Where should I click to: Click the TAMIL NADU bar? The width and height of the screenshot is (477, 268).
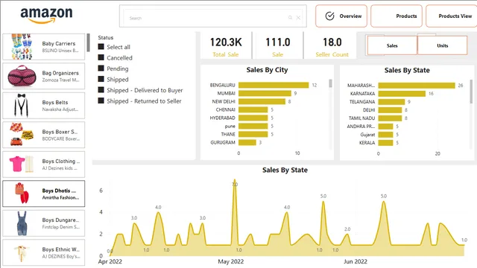(x=390, y=118)
